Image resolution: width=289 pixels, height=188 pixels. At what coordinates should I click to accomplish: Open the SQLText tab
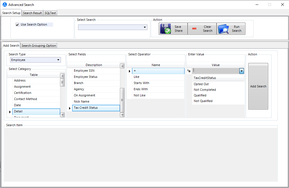pos(50,13)
